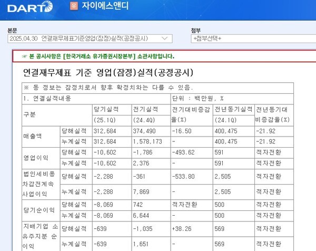The width and height of the screenshot is (316, 251).
Task: Click the 전기대비증감율(%) column header
Action: (x=192, y=115)
